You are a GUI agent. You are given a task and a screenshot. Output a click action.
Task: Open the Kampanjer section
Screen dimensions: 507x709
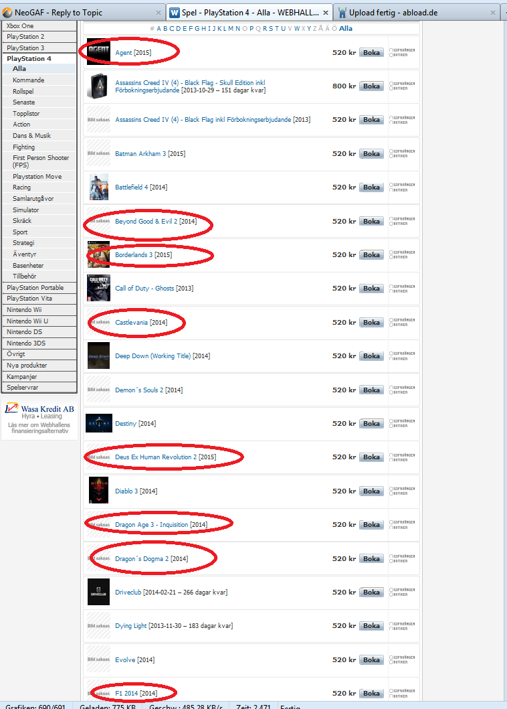39,377
